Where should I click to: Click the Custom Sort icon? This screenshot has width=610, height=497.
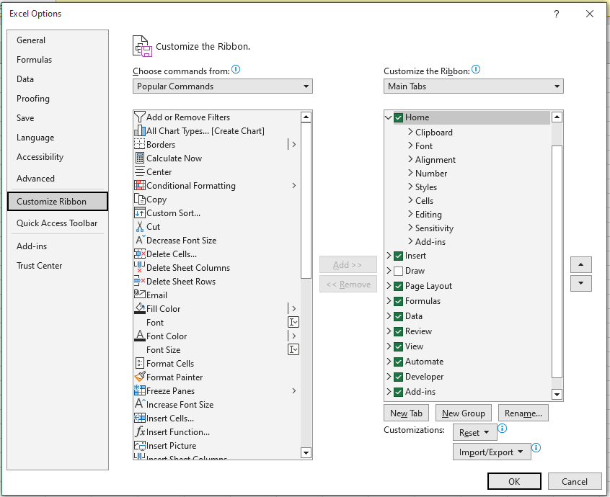coord(140,213)
